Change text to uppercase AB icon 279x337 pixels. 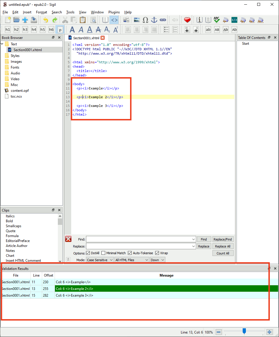click(217, 29)
